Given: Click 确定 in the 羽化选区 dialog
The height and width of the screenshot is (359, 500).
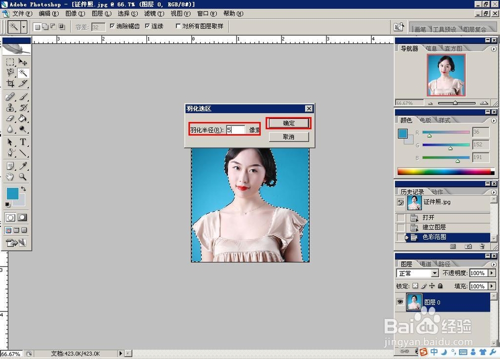Looking at the screenshot, I should (x=288, y=123).
